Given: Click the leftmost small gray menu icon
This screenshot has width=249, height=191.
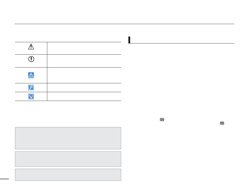Looking at the screenshot, I should (162, 120).
